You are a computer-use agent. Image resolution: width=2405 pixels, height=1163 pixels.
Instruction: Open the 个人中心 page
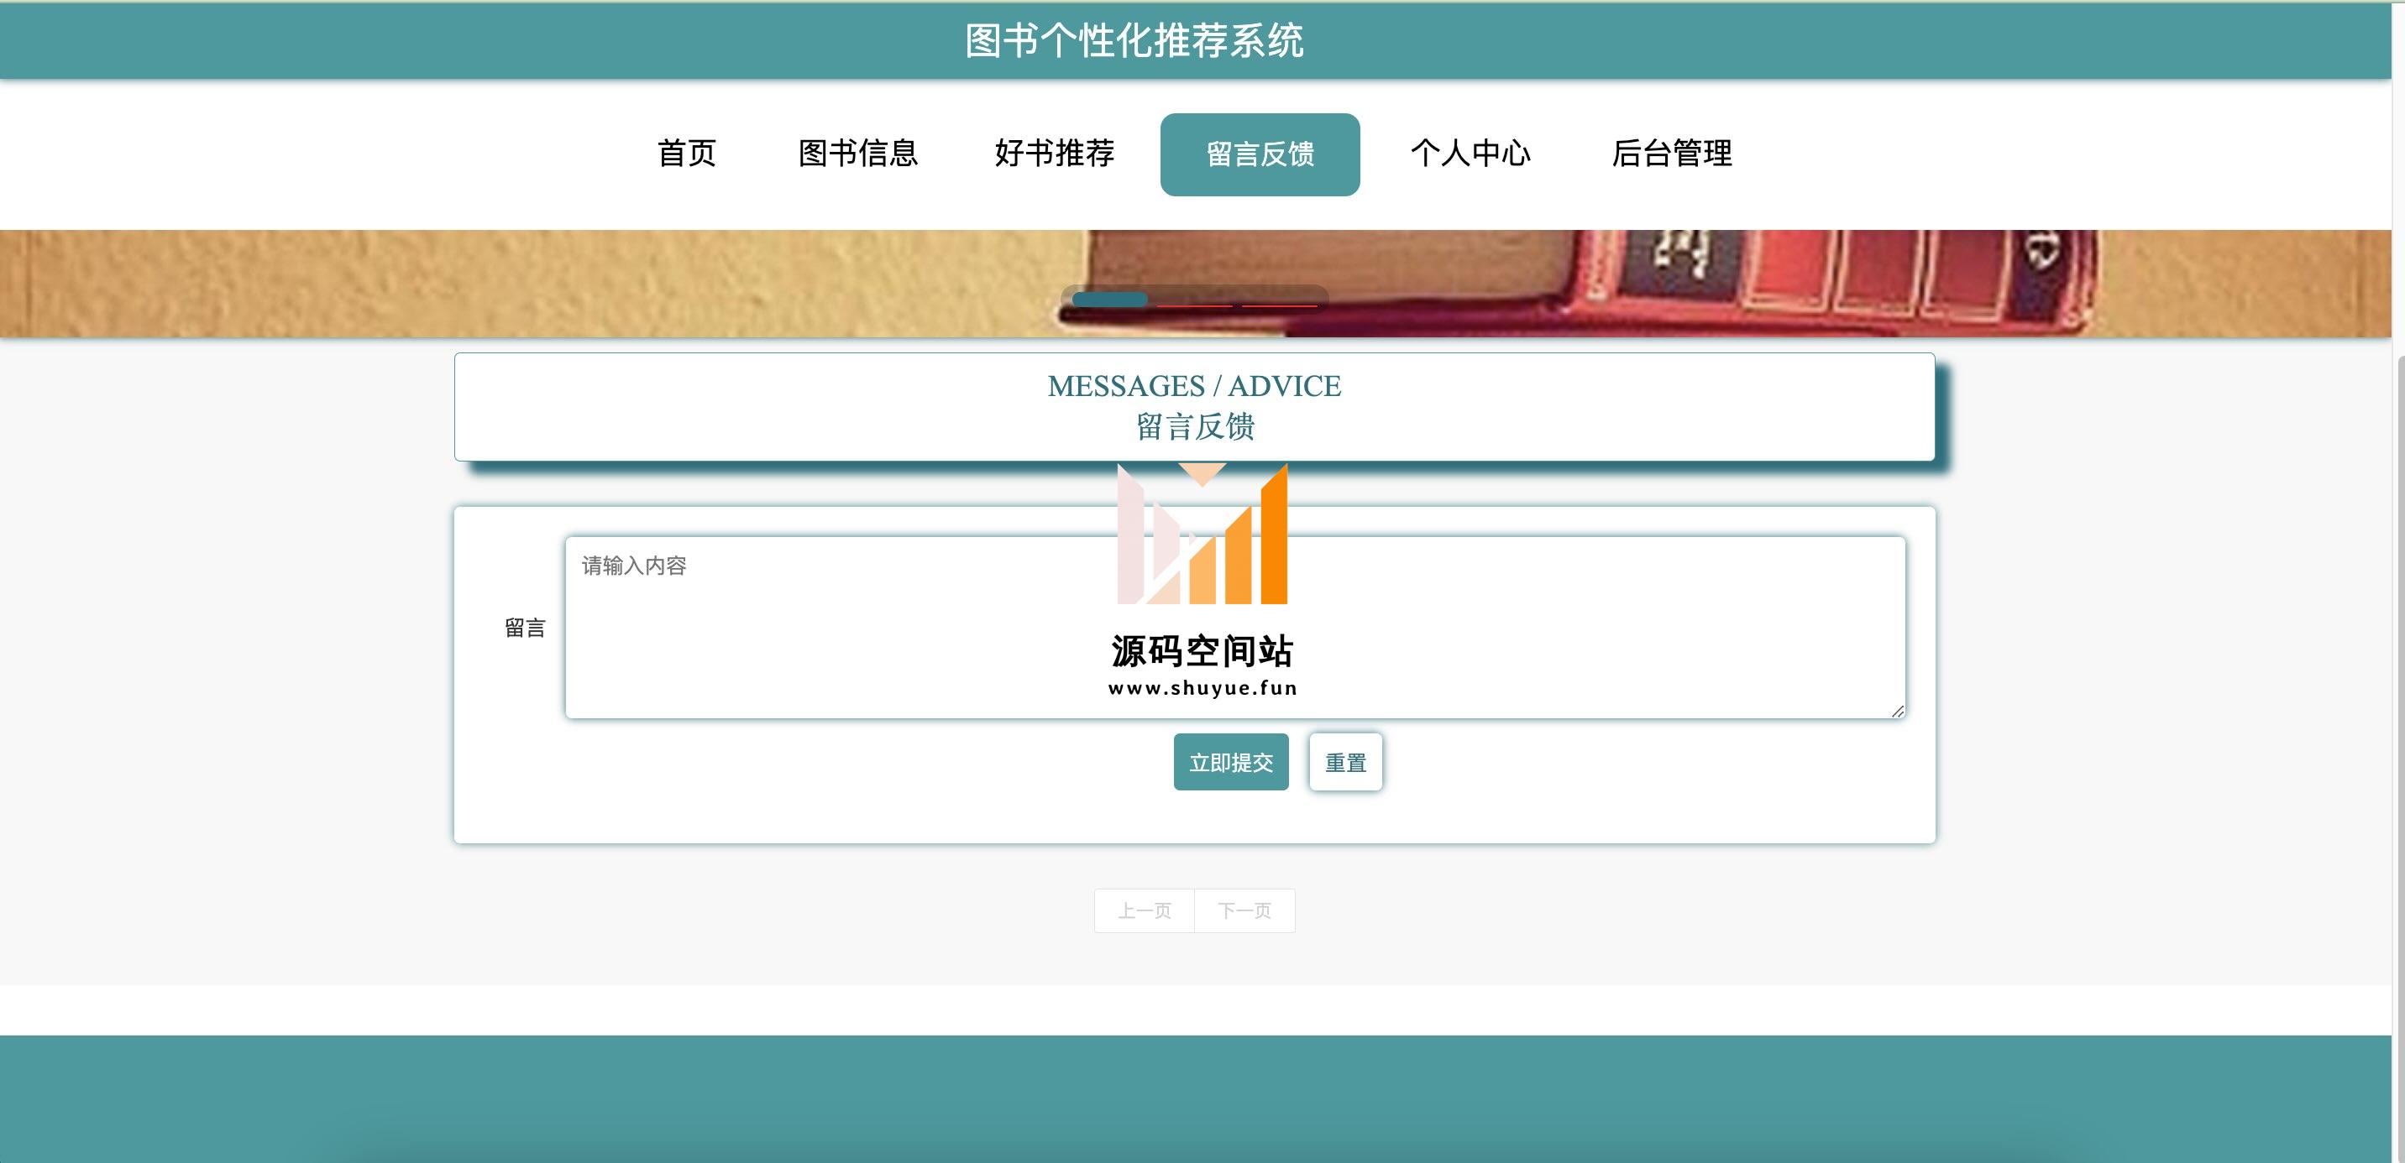(x=1470, y=154)
